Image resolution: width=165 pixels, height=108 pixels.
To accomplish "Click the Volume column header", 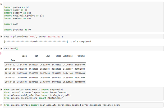I will tap(81, 56).
